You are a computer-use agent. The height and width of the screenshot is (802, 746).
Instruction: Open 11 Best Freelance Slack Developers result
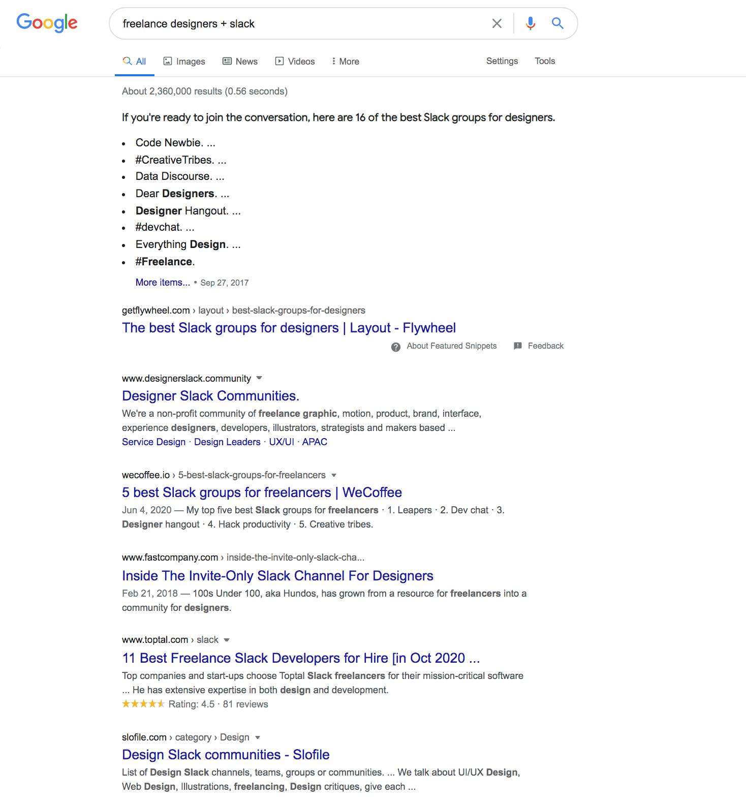pyautogui.click(x=301, y=658)
